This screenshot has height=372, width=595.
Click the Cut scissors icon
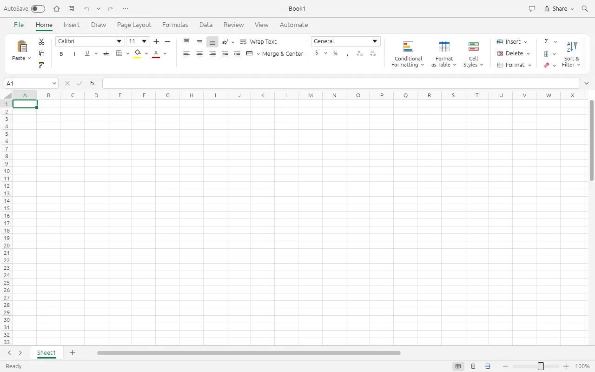41,42
